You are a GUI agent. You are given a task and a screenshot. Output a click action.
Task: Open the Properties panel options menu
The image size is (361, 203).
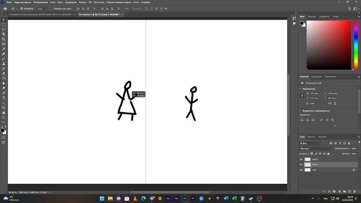(359, 77)
